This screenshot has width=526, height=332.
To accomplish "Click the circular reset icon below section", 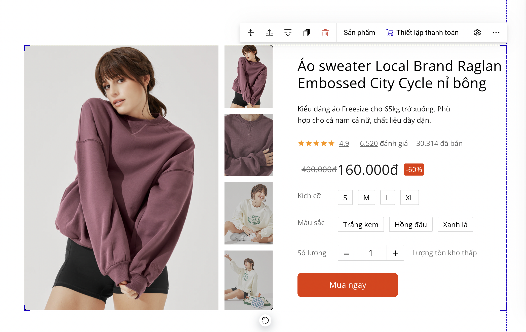I will (265, 320).
